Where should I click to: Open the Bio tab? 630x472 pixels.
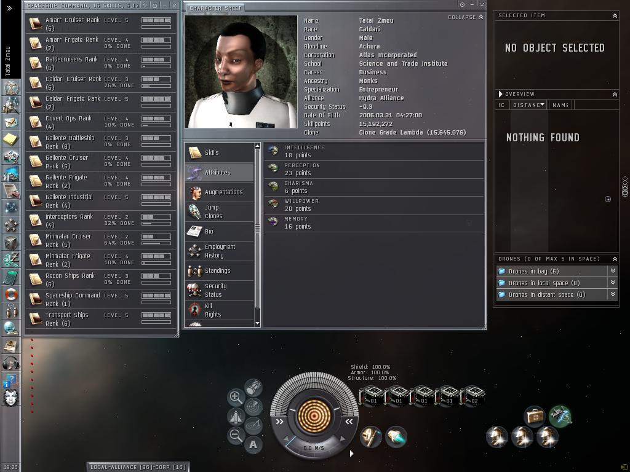[x=220, y=231]
